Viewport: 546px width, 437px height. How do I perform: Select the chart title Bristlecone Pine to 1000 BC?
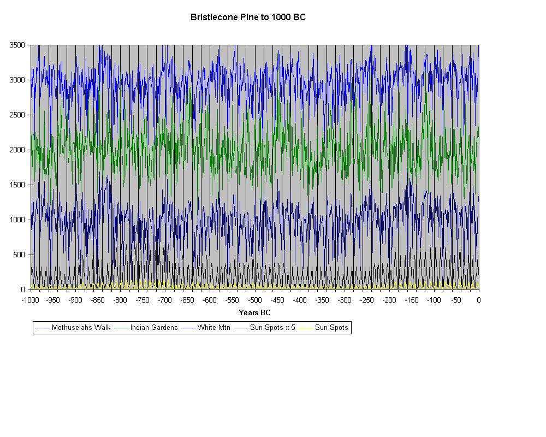pos(248,17)
